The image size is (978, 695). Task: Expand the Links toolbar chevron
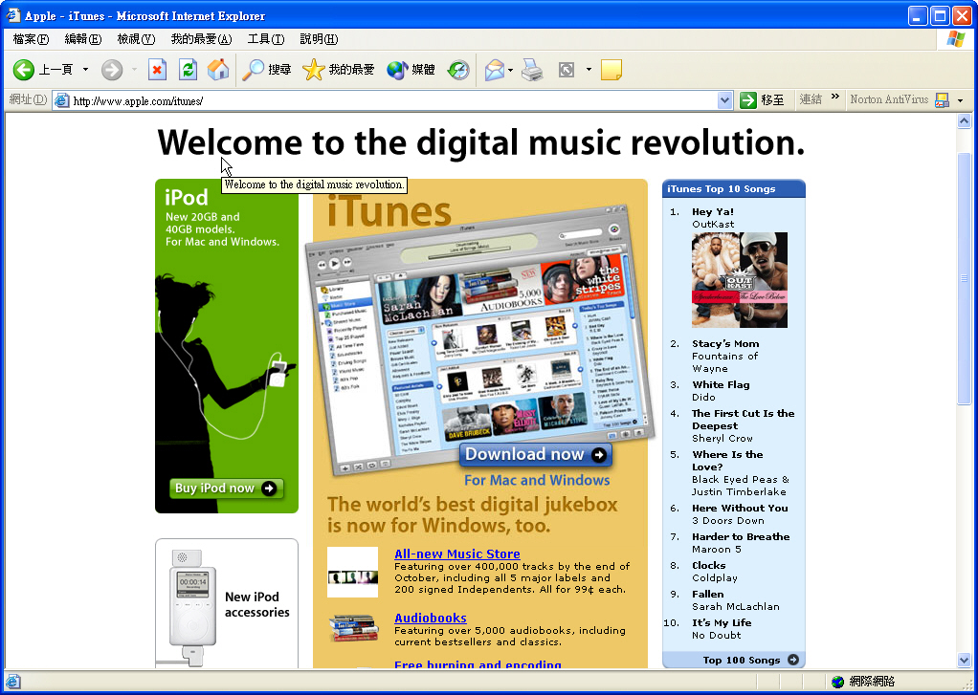(835, 97)
